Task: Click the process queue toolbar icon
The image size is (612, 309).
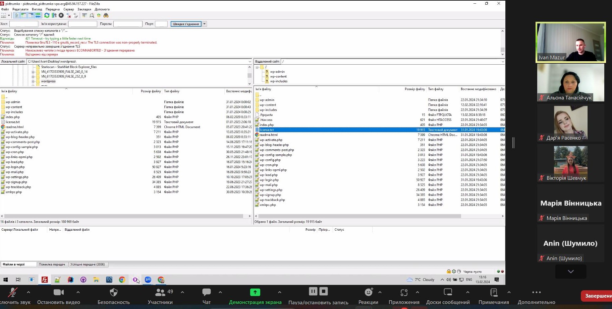Action: click(54, 15)
